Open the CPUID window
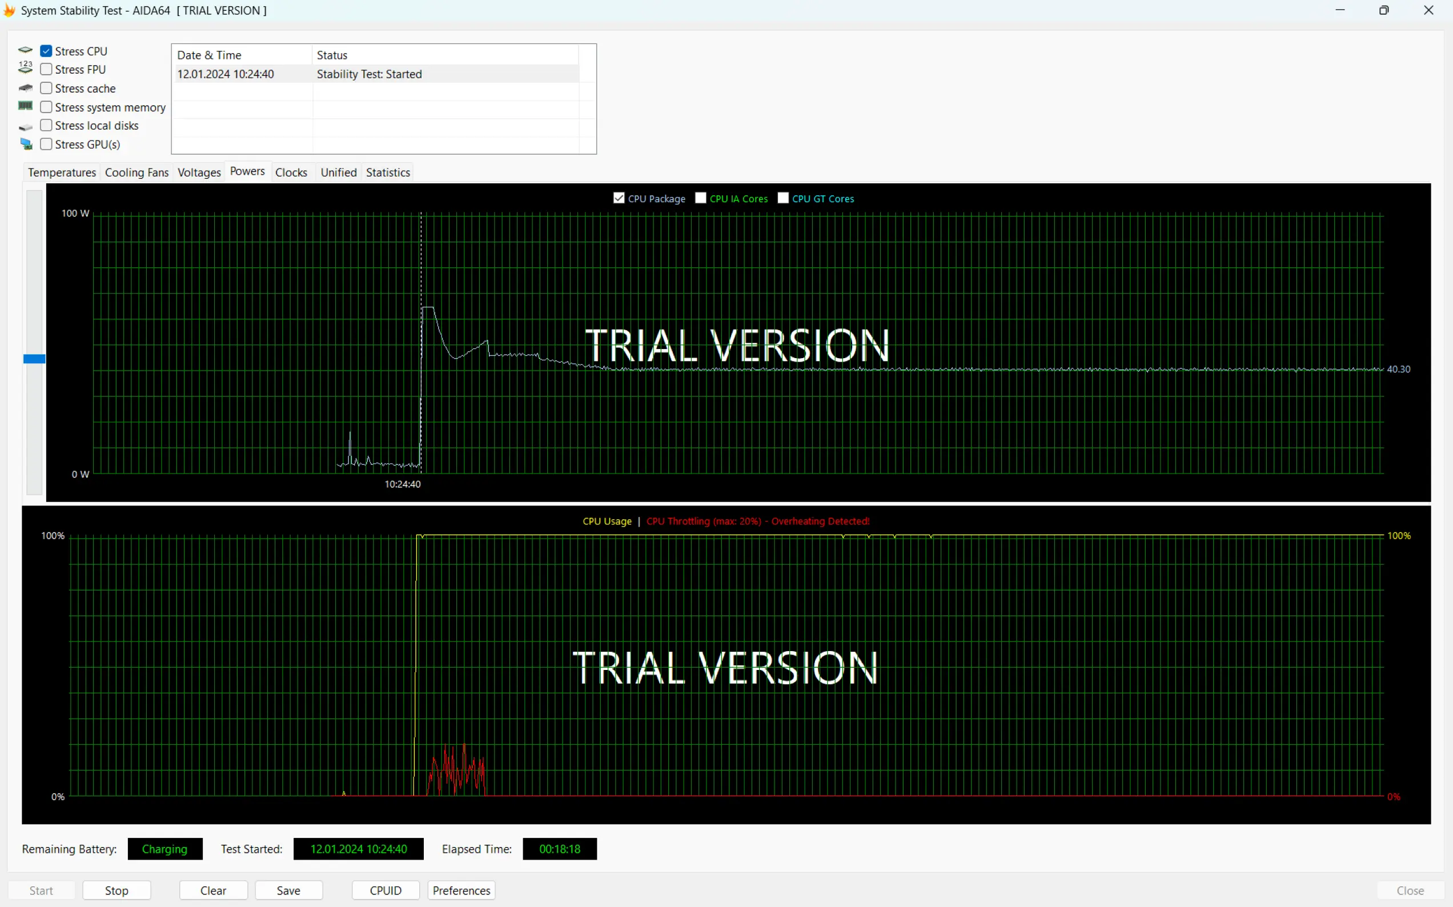The image size is (1453, 907). coord(385,890)
